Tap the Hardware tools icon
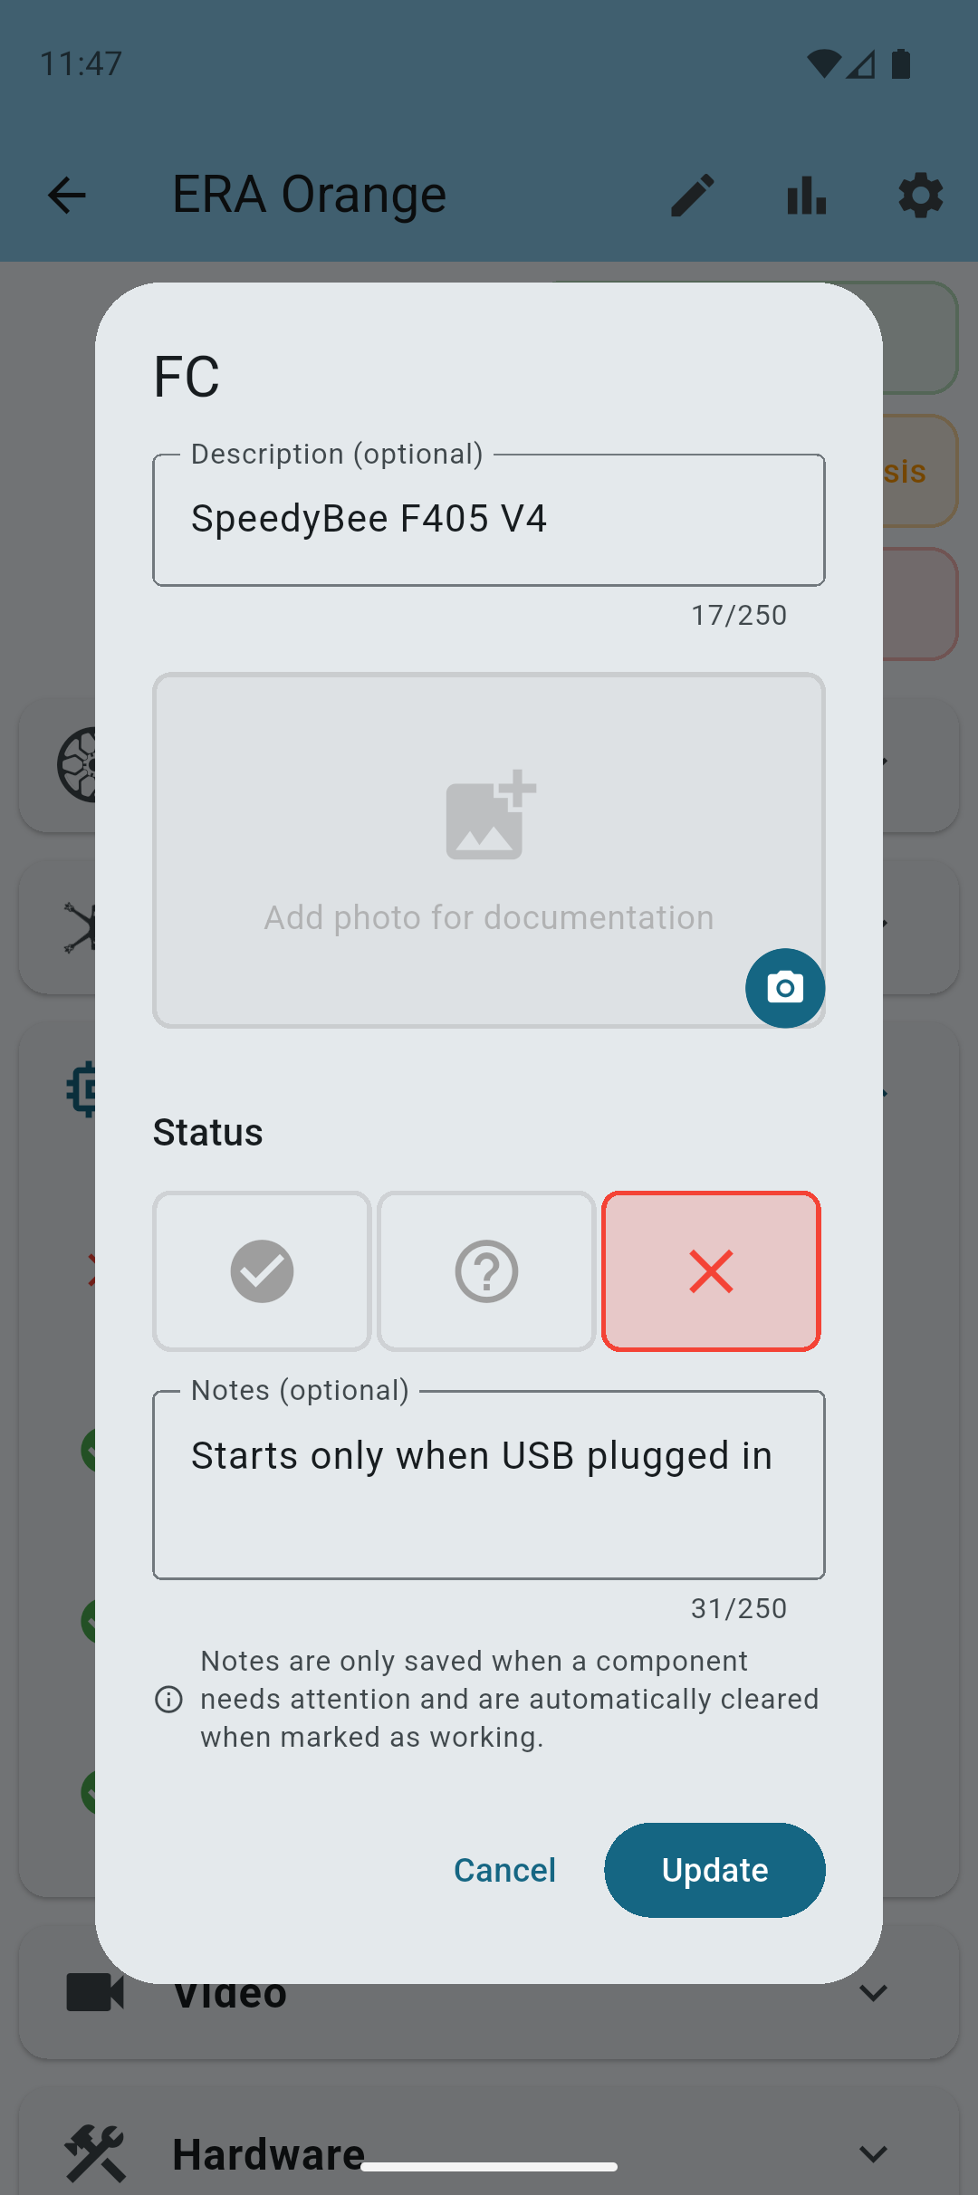The height and width of the screenshot is (2195, 978). (x=94, y=2153)
